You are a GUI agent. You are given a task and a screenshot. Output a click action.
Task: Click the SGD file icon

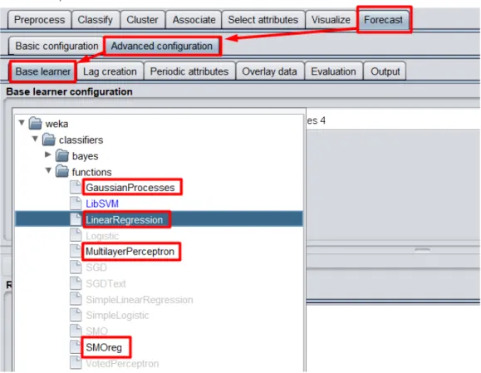click(76, 267)
